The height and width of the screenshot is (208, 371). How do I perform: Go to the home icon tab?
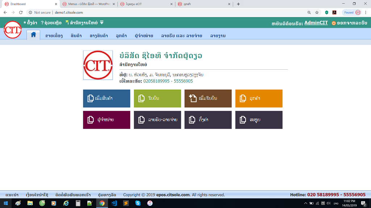coord(33,35)
